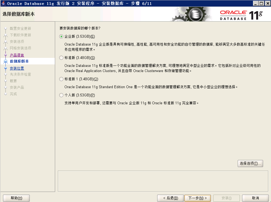Viewport: 271px width, 202px height.
Task: Click the Java icon in title bar
Action: click(x=4, y=3)
